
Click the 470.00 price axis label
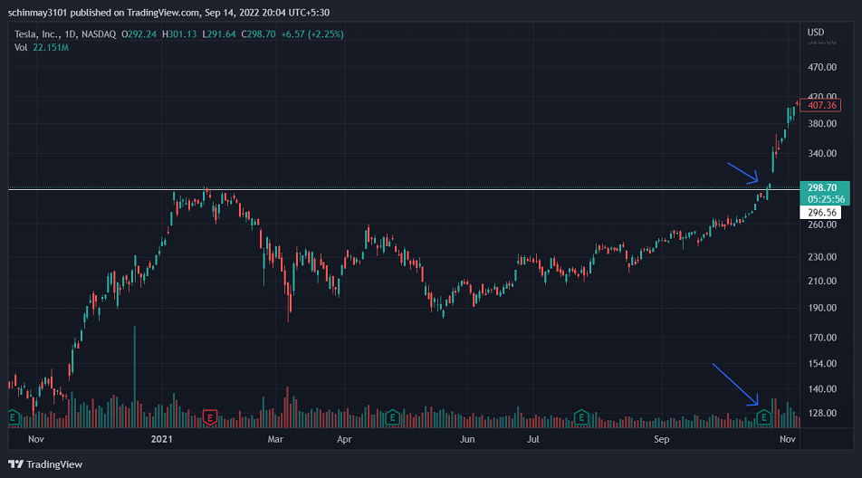click(822, 67)
